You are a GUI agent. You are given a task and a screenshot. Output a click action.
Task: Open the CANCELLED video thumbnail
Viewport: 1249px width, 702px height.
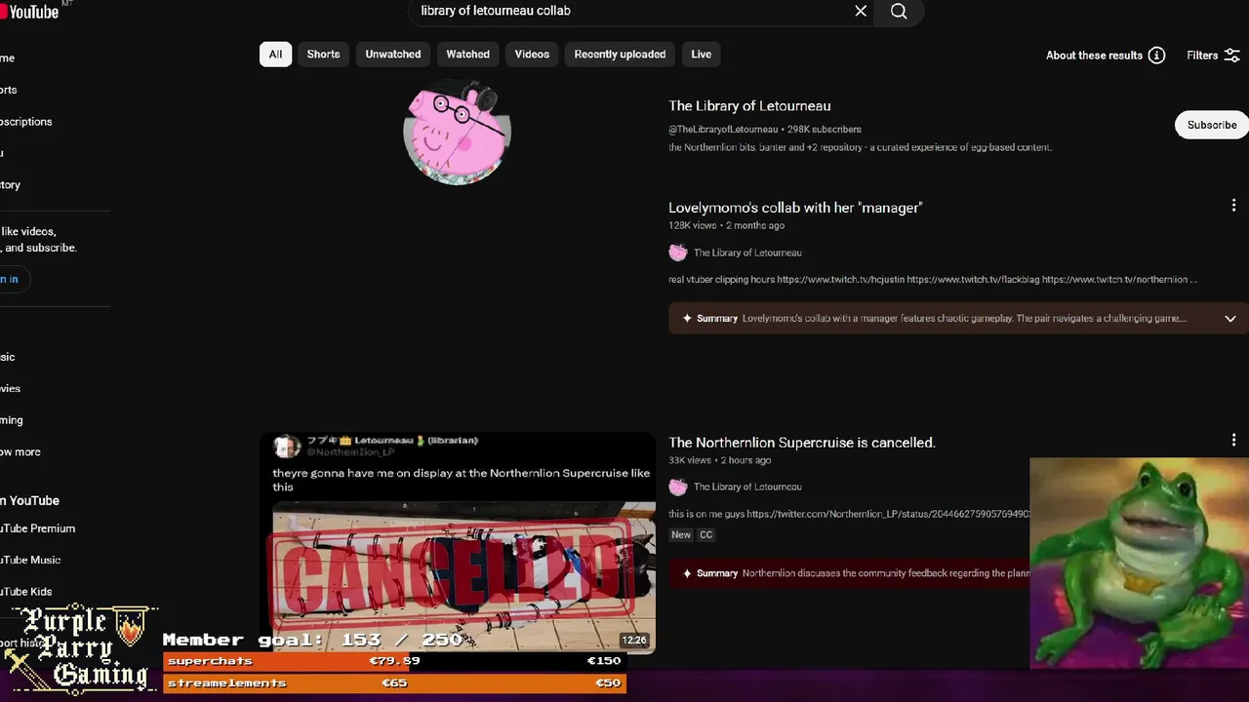(458, 542)
